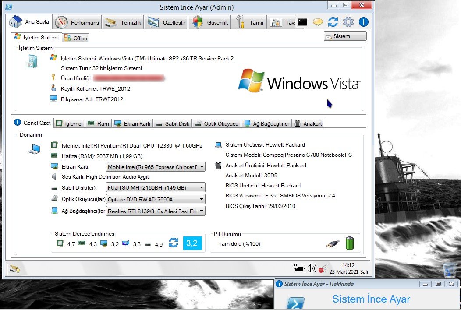The image size is (461, 310).
Task: Select the Ağ Bağdaştırıcı hardware tab
Action: tap(266, 124)
